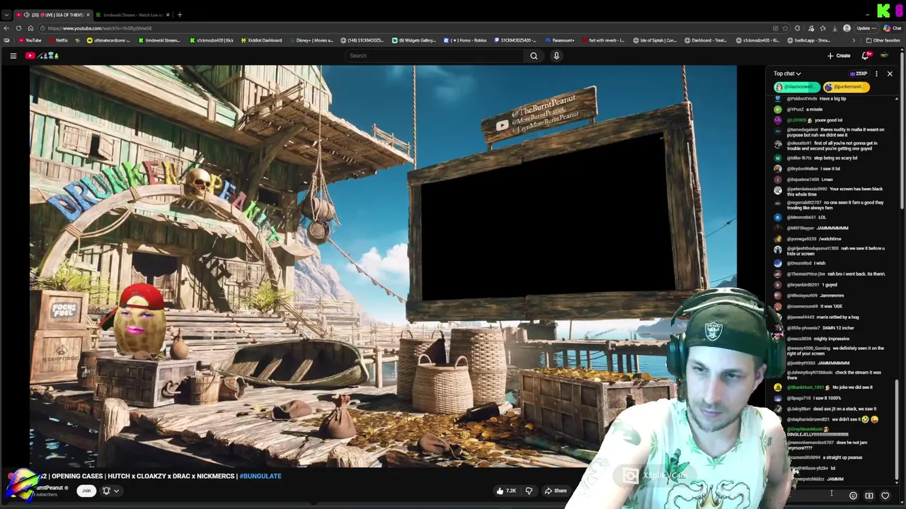Go to YouTube home via logo

[x=42, y=56]
